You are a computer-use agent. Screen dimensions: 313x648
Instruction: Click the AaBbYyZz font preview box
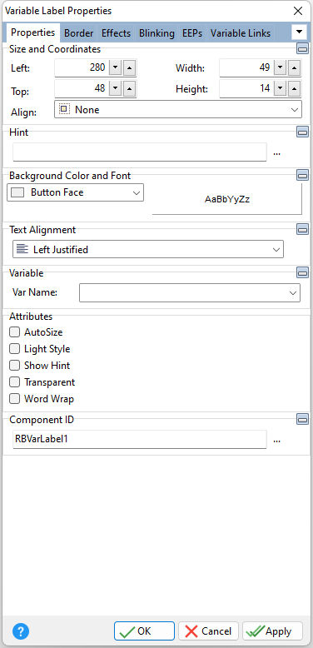pyautogui.click(x=227, y=199)
